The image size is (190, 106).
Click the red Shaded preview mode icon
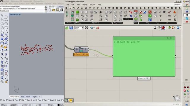[x=163, y=28]
